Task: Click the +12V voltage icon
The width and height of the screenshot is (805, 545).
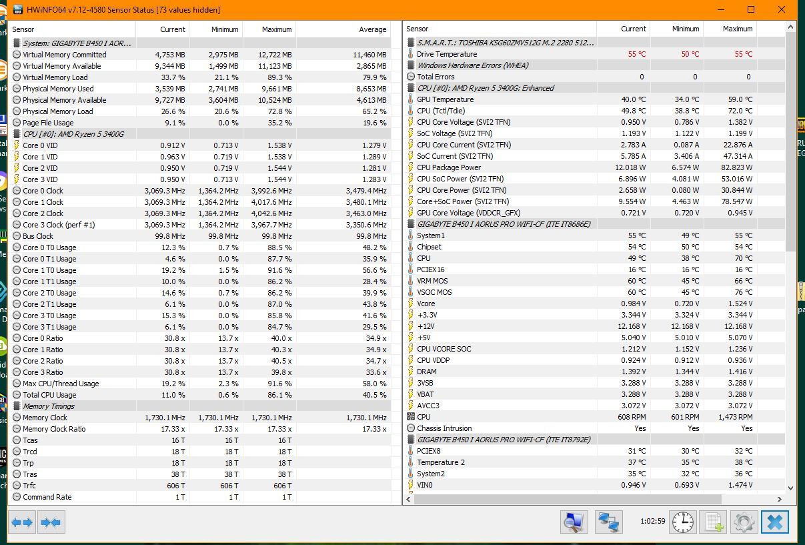Action: pyautogui.click(x=411, y=326)
